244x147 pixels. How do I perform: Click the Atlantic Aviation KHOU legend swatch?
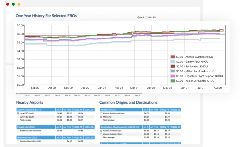click(173, 57)
